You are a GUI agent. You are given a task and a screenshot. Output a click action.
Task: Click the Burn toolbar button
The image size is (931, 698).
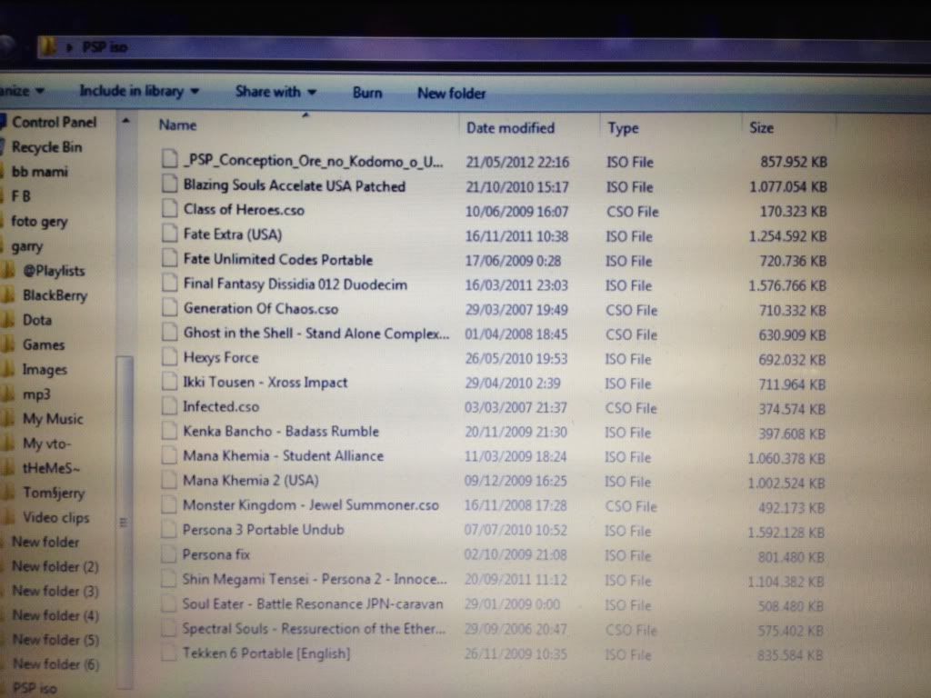[367, 93]
